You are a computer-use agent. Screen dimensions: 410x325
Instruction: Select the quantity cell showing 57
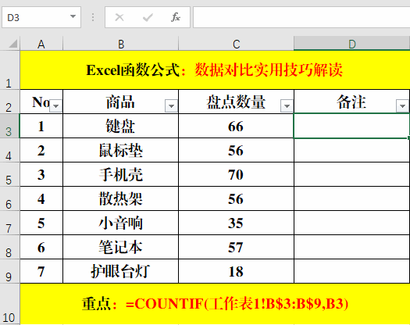236,247
